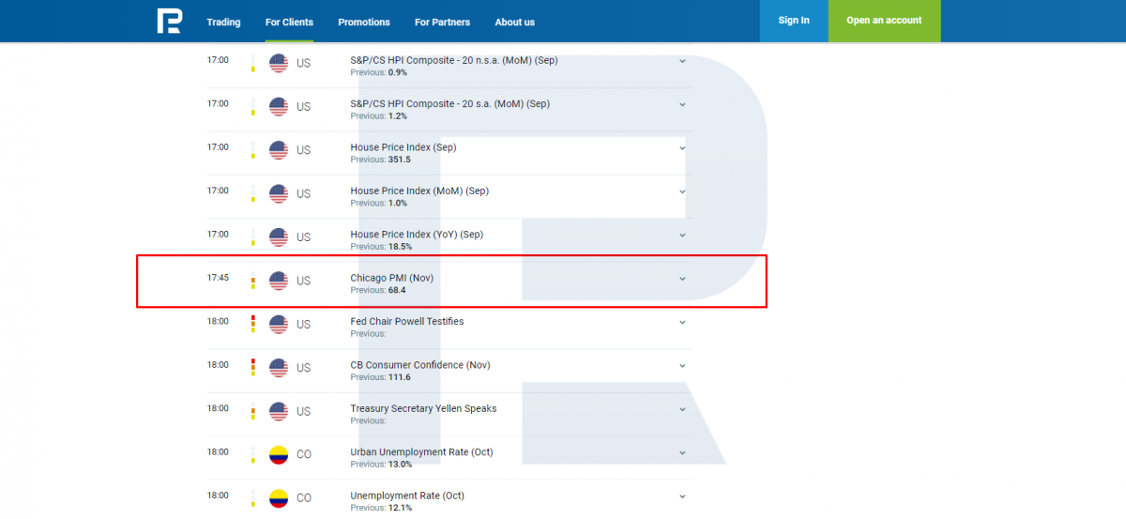The image size is (1126, 519).
Task: Click the Sign In button
Action: [x=794, y=21]
